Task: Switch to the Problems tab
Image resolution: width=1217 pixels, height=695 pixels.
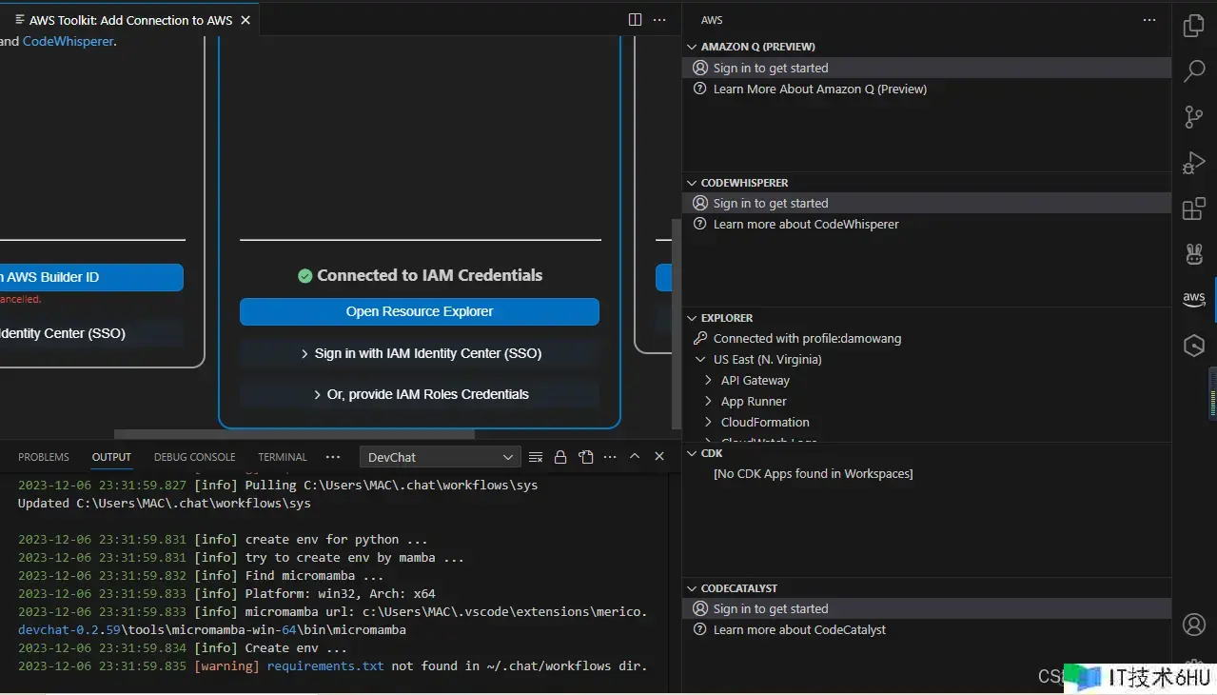Action: [x=44, y=457]
